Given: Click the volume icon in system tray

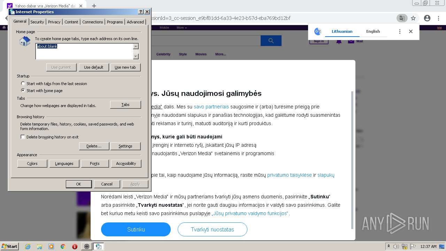Looking at the screenshot, I should tap(396, 246).
